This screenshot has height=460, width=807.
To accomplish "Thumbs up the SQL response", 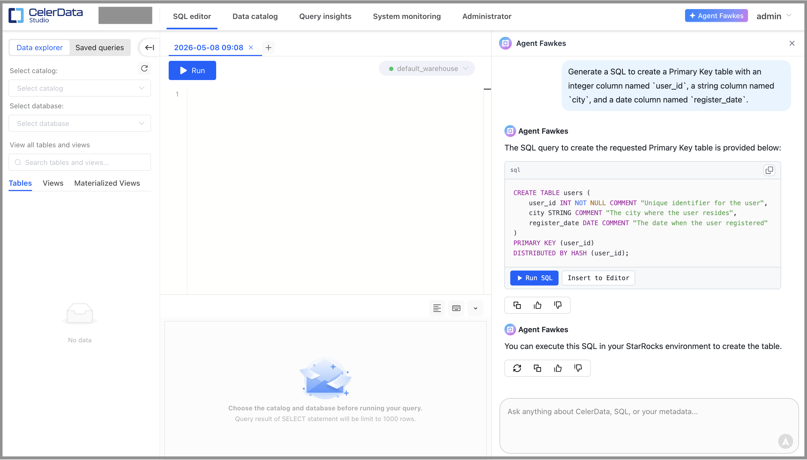I will pos(537,305).
